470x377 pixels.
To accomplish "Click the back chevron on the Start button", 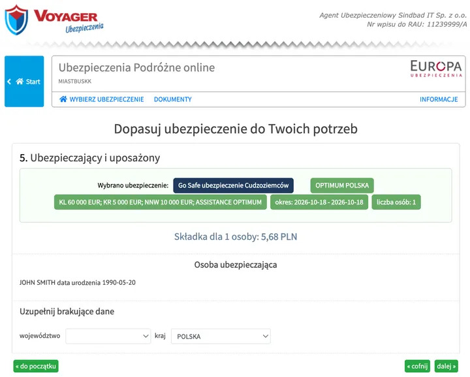I will click(9, 81).
